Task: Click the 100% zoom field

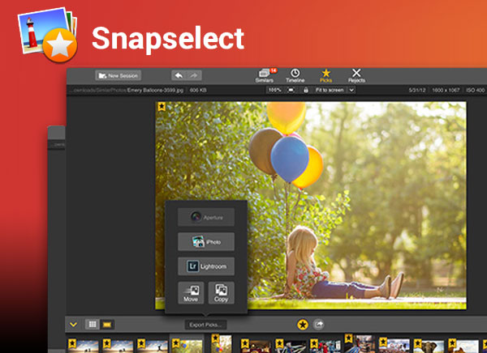Action: coord(274,90)
